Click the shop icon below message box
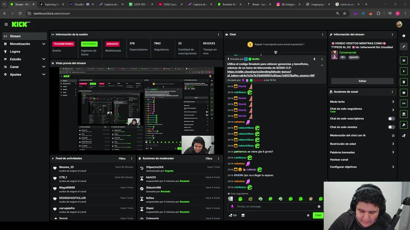The width and height of the screenshot is (410, 230). [243, 215]
